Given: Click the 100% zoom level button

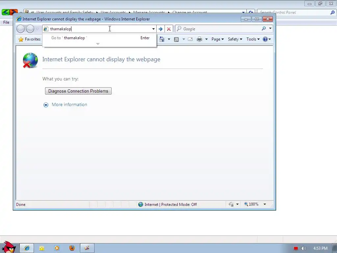Looking at the screenshot, I should click(251, 204).
